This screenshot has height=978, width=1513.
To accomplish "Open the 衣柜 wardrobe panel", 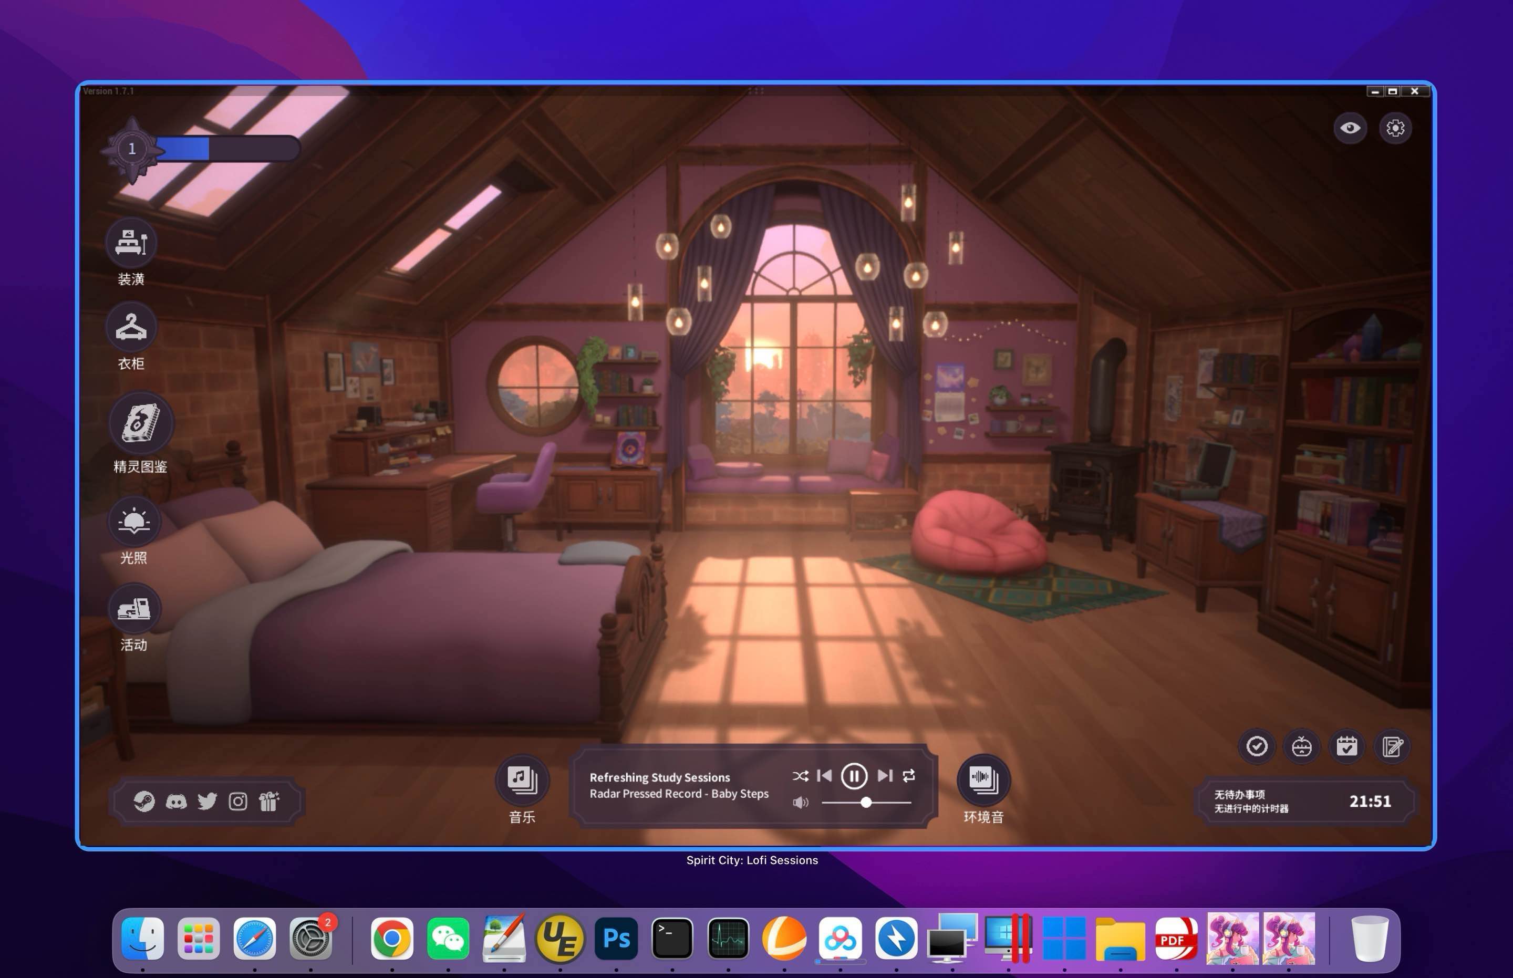I will point(131,327).
